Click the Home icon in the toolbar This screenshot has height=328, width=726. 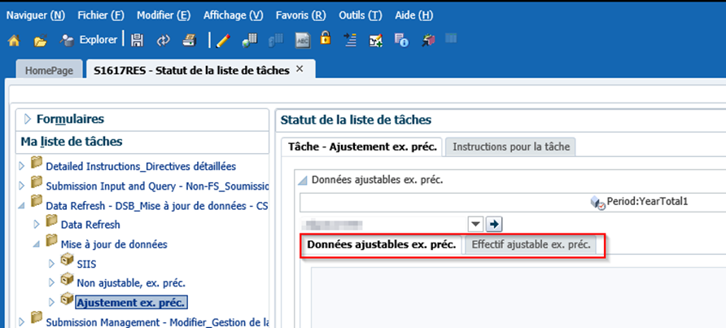tap(14, 40)
